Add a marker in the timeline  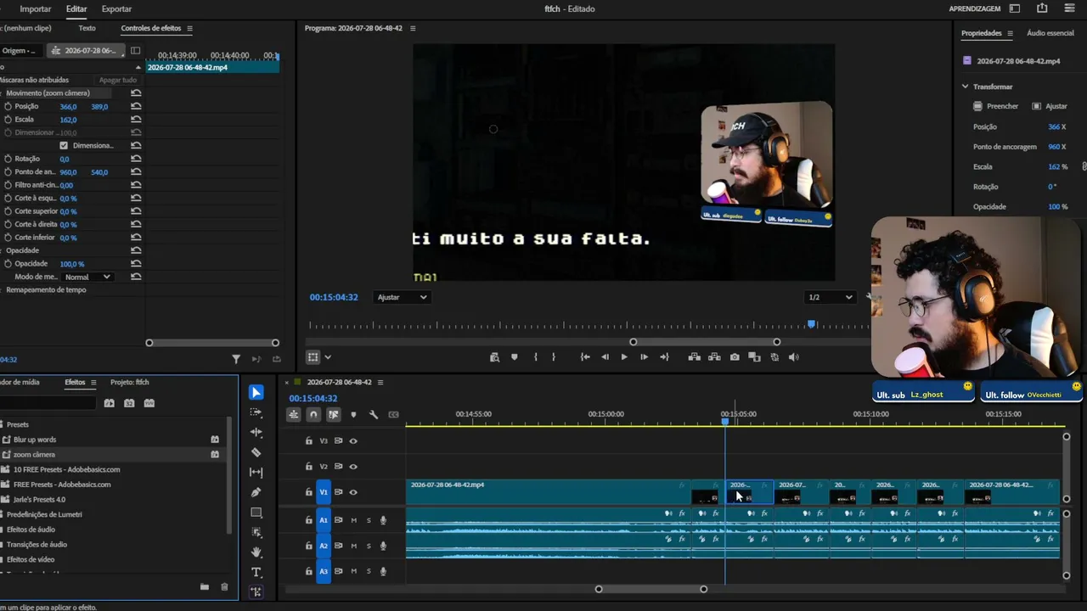point(353,415)
